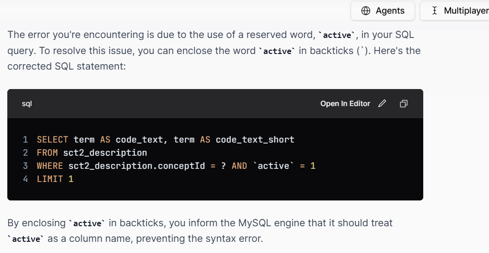Click the pencil edit icon in code header
The image size is (489, 253).
click(x=382, y=104)
